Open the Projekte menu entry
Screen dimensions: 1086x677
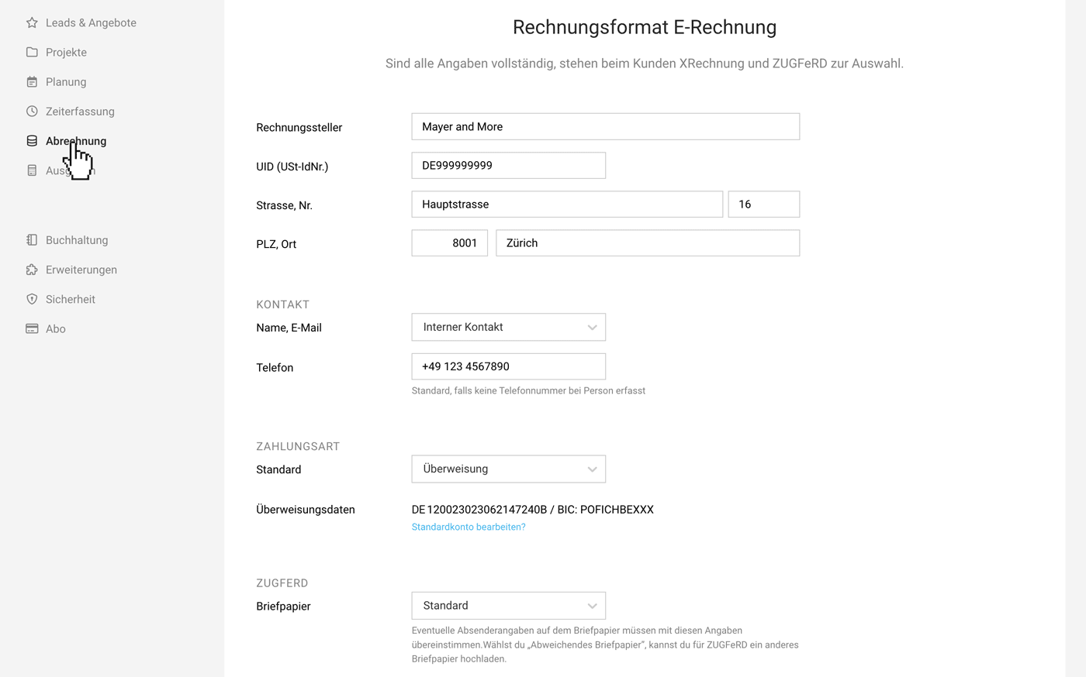coord(66,52)
